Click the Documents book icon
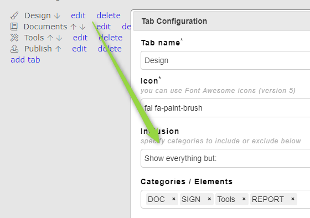Screen dimensions: 310x218 coord(14,27)
